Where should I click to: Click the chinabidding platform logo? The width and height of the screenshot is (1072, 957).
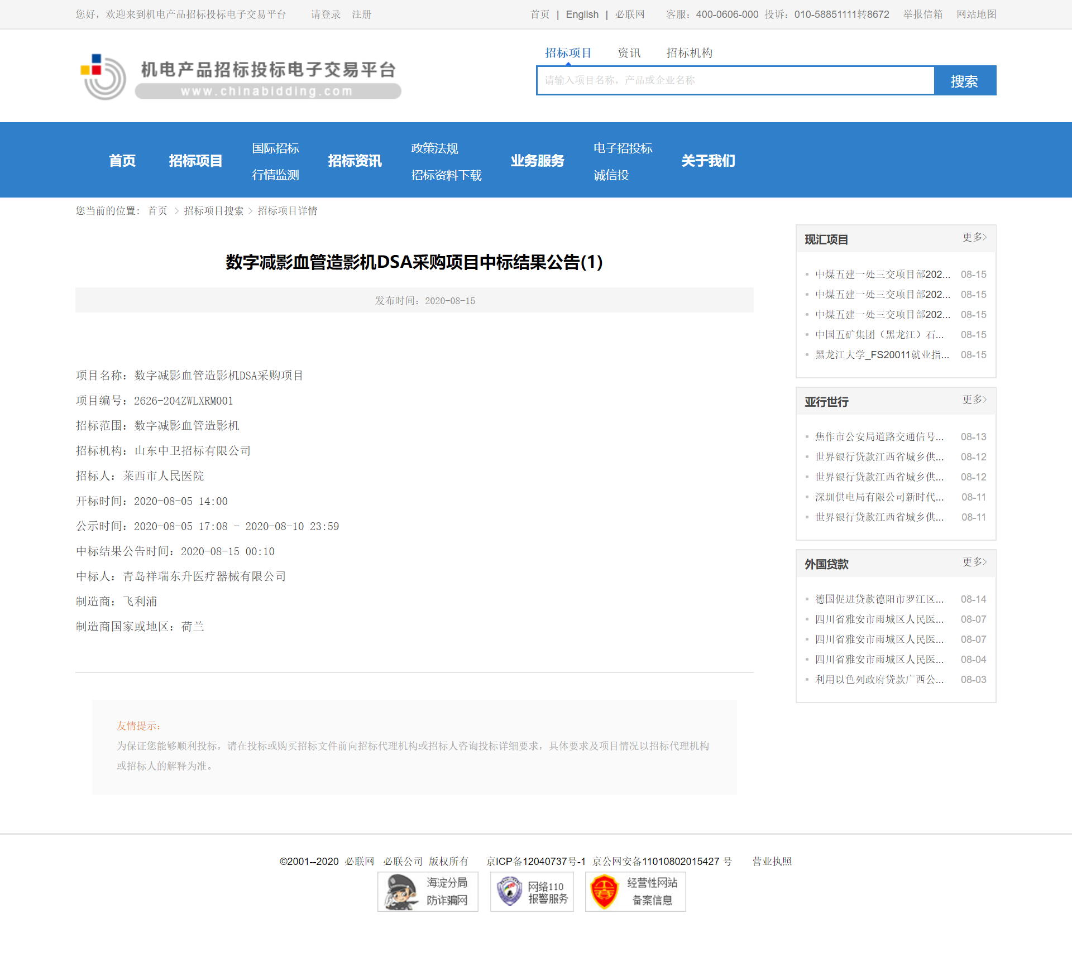tap(240, 77)
